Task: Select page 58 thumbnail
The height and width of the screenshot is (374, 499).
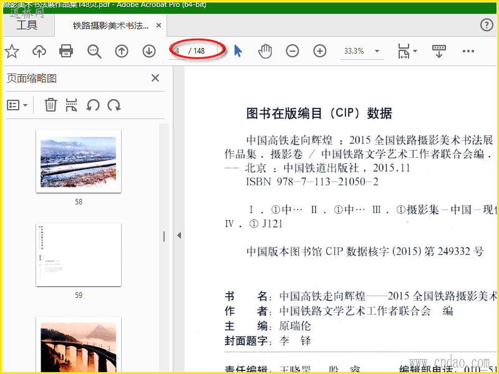Action: pos(79,161)
